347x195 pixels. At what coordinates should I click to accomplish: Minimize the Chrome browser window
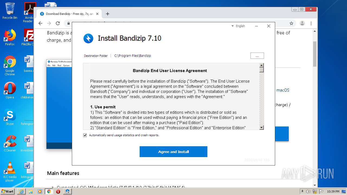[x=295, y=9]
